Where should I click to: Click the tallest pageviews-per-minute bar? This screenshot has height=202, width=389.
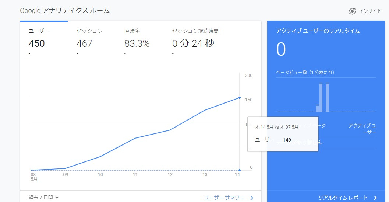point(321,97)
